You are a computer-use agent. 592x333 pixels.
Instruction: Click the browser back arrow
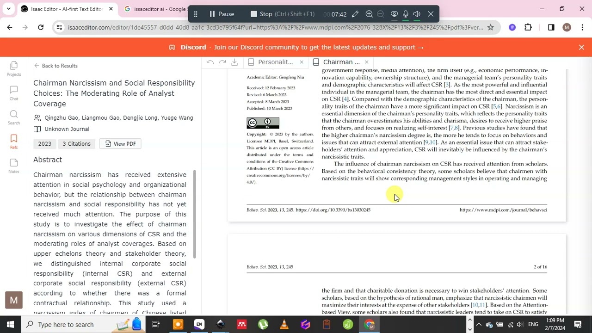(10, 27)
